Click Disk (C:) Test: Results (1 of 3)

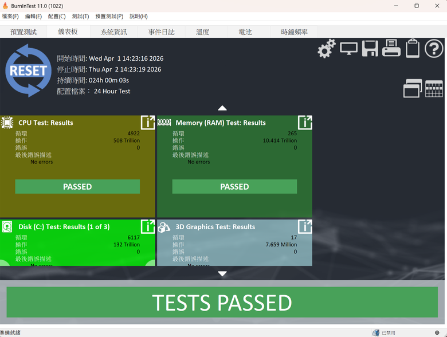point(64,226)
